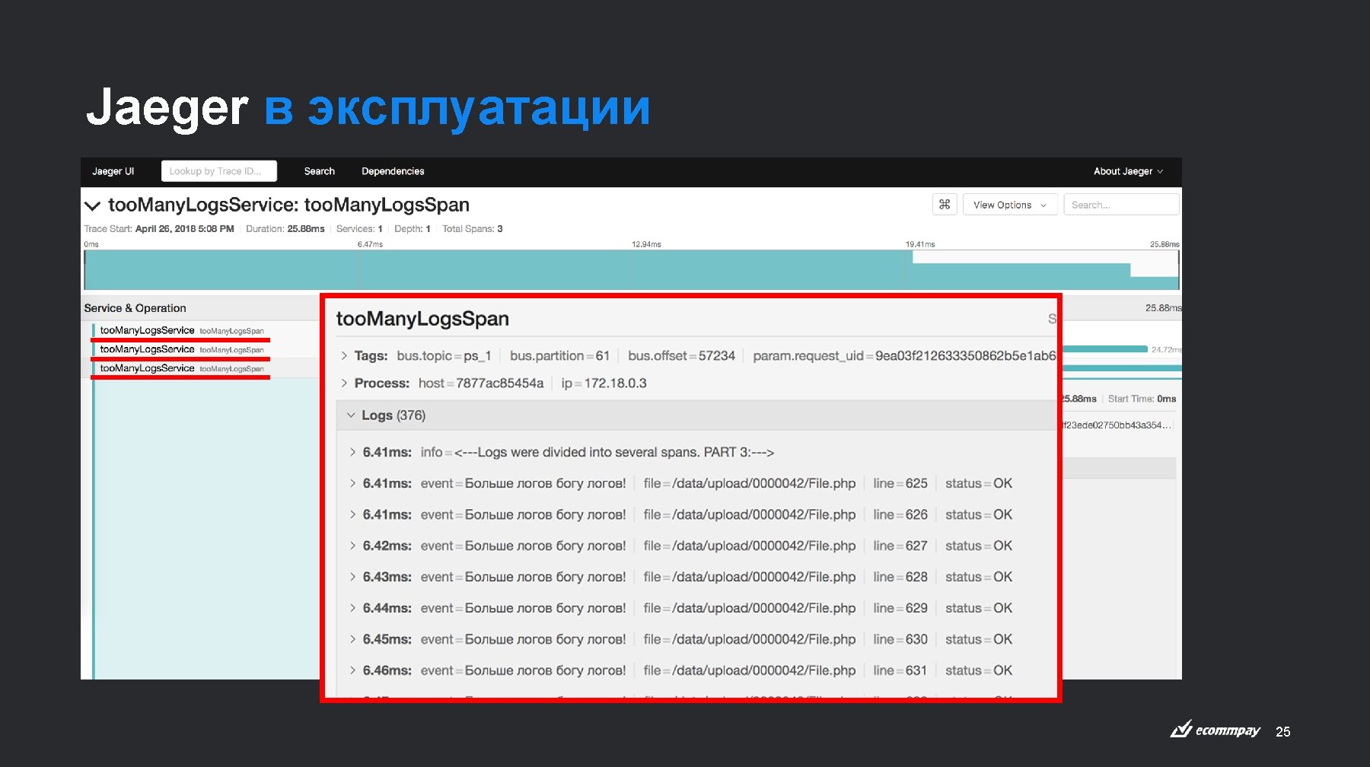The height and width of the screenshot is (767, 1370).
Task: Click the Total Spans: 3 value
Action: point(473,229)
